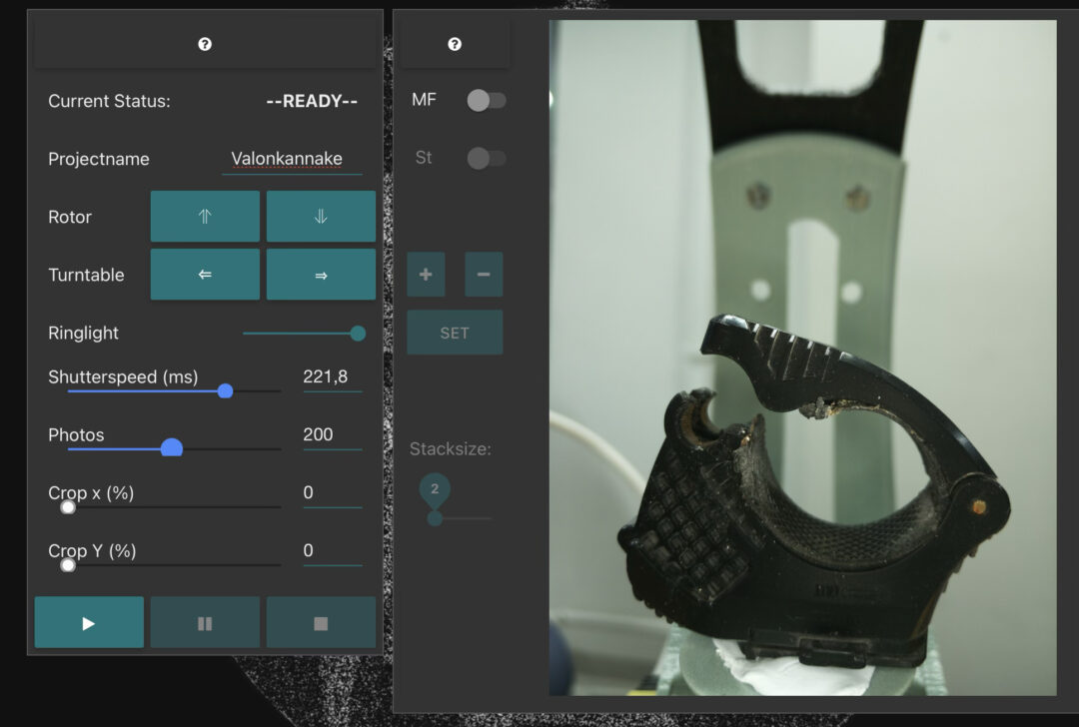Click the Shutterspeed slider handle

click(x=225, y=391)
